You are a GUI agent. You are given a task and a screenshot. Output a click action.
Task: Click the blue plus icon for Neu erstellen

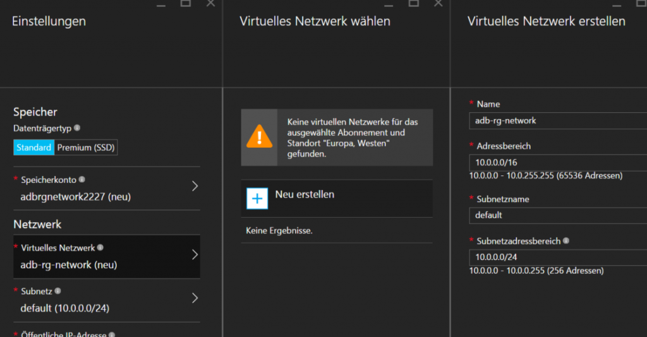257,199
